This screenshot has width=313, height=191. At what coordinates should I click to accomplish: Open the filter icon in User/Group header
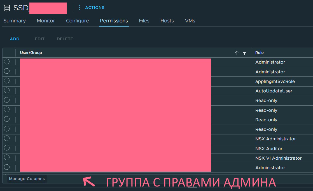point(244,53)
